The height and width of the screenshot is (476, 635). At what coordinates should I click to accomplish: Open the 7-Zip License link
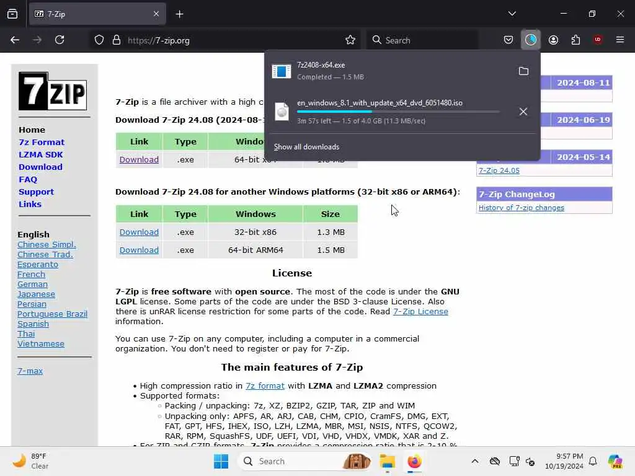click(x=420, y=312)
